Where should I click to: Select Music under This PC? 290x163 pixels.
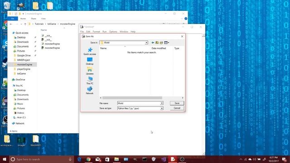pos(20,104)
